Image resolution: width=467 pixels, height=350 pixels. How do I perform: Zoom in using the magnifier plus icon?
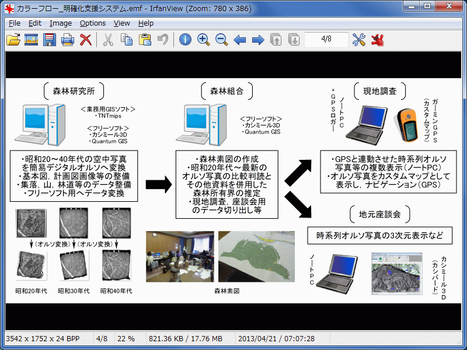tap(204, 40)
